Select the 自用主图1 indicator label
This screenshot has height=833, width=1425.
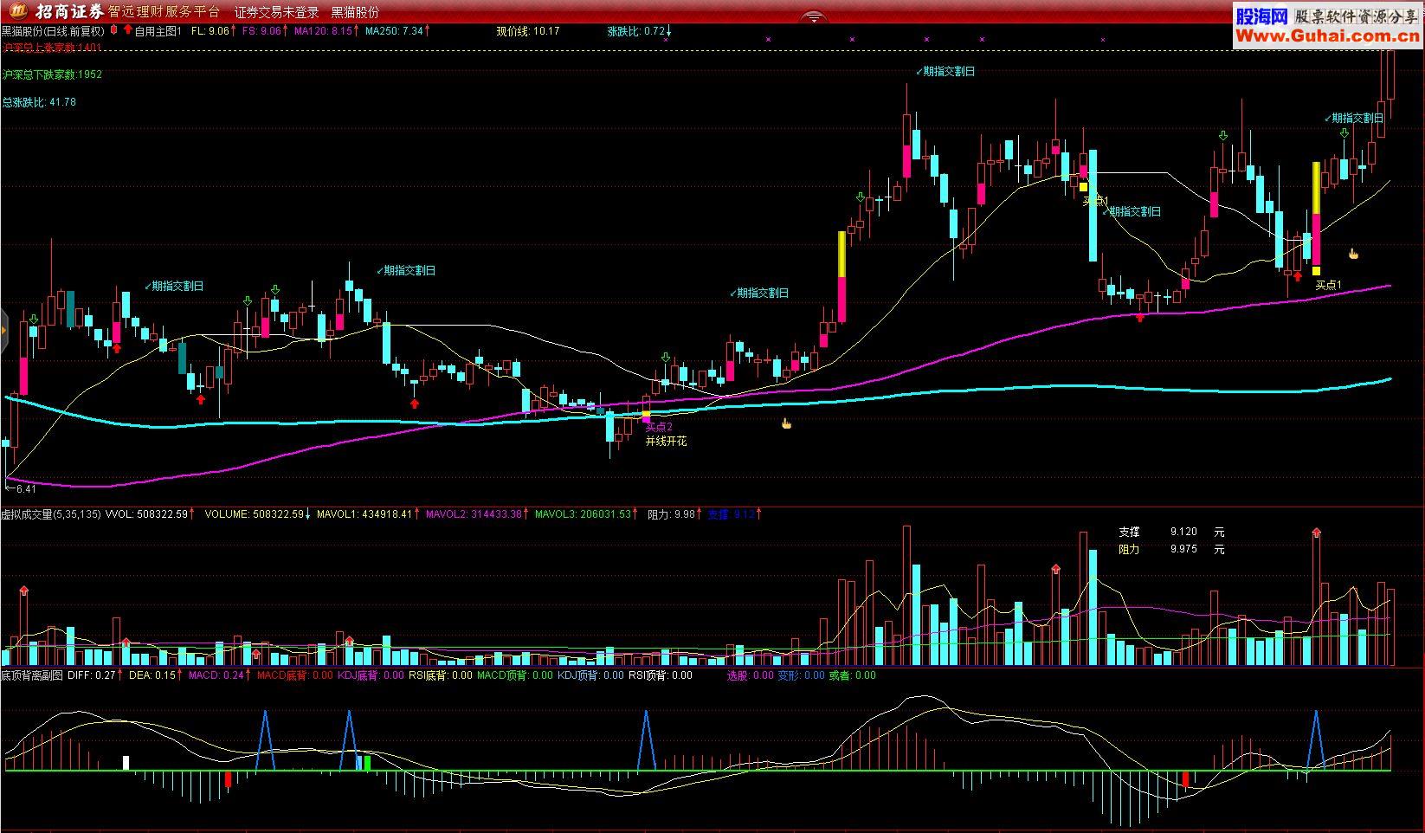158,31
